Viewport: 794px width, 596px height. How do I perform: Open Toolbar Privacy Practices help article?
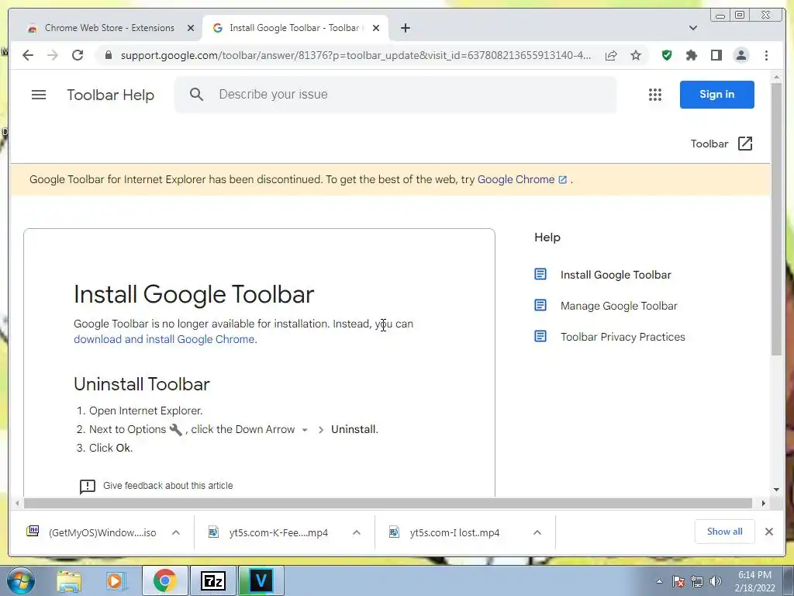coord(623,337)
